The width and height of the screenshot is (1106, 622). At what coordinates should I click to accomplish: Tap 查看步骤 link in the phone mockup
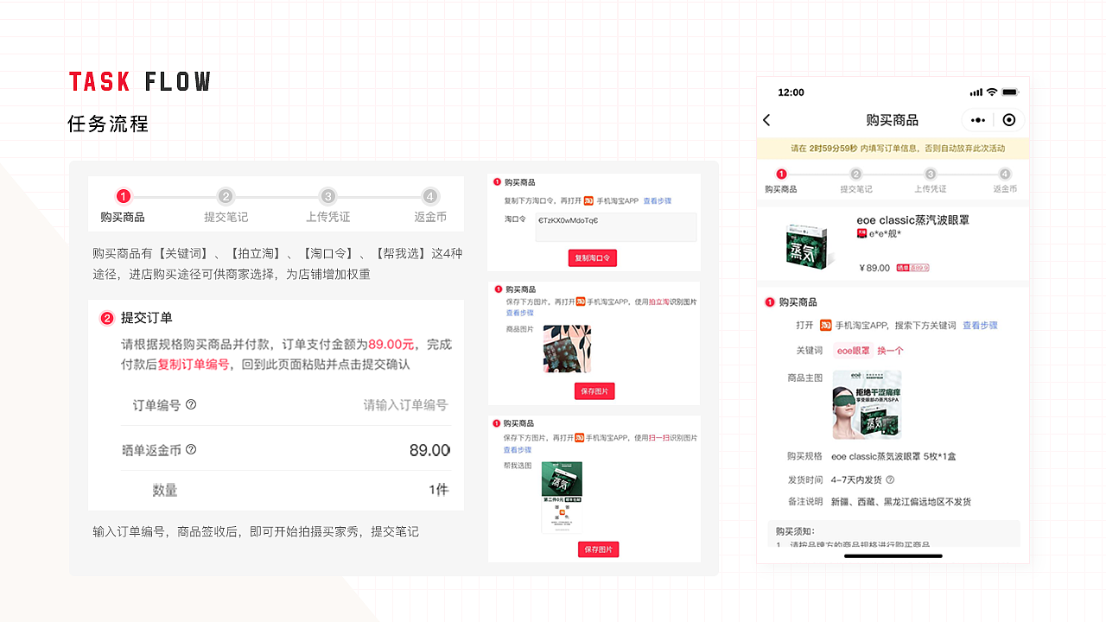(981, 326)
